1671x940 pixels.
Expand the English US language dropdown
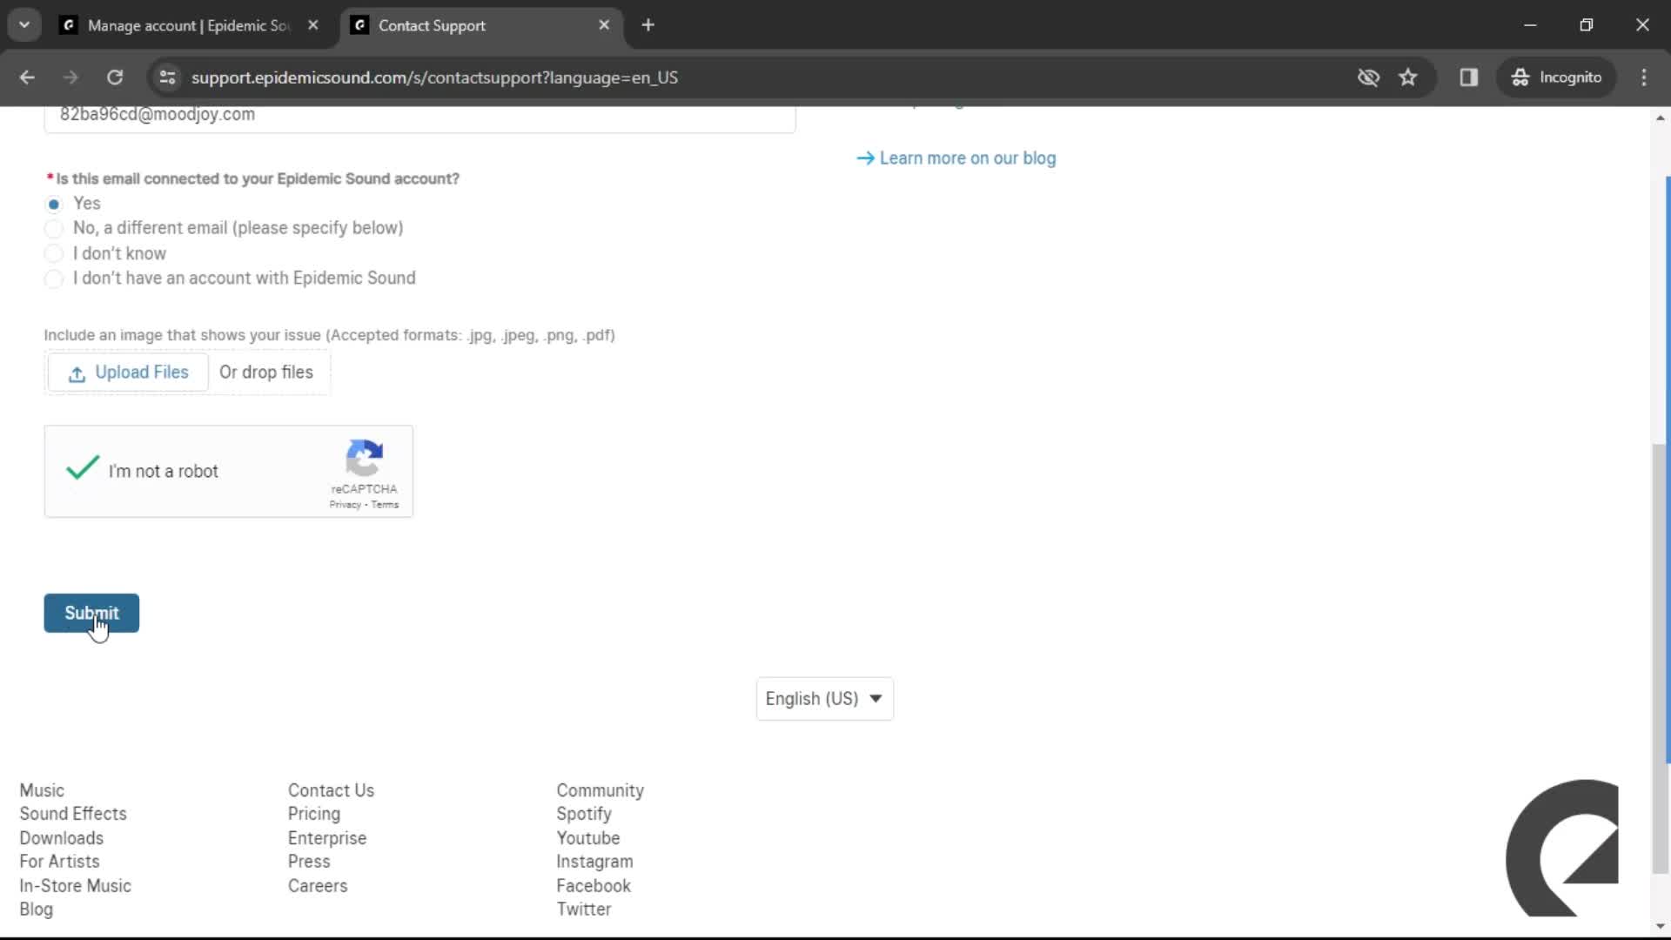pos(826,698)
